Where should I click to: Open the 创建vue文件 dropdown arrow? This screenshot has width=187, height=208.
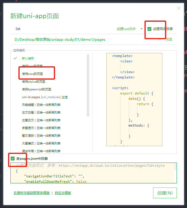(x=142, y=29)
